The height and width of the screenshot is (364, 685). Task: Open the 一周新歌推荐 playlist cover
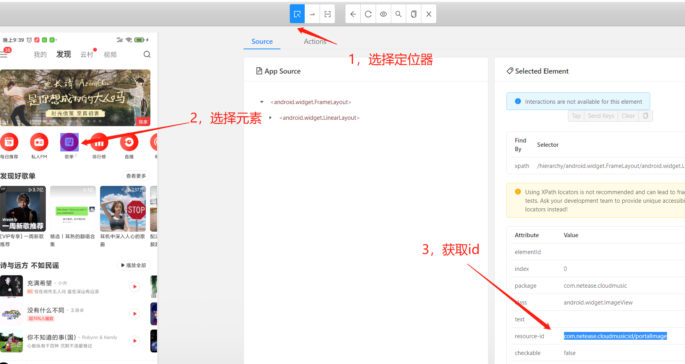23,209
